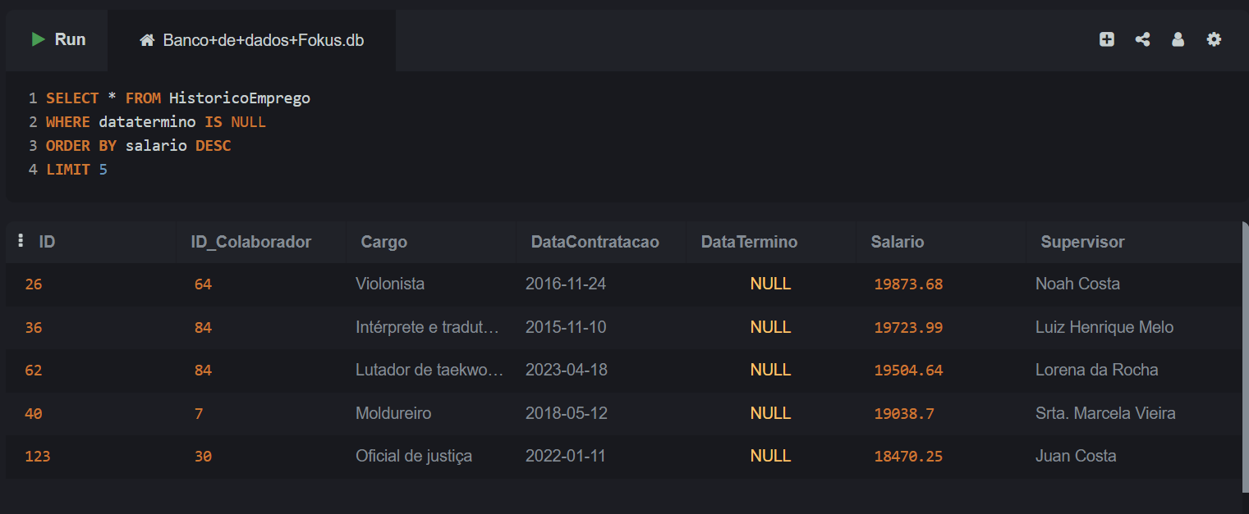1249x514 pixels.
Task: Open the settings gear icon
Action: tap(1214, 39)
